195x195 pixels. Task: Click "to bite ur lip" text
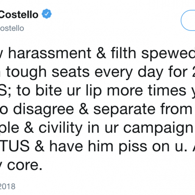(59, 91)
